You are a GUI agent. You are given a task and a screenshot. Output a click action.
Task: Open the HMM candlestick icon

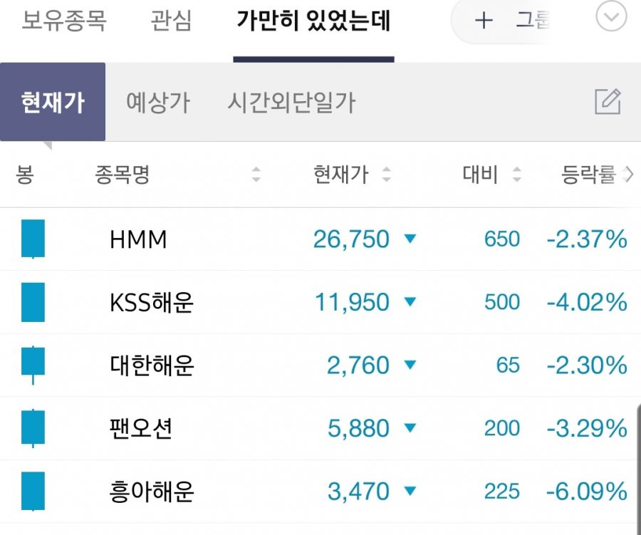(x=33, y=239)
